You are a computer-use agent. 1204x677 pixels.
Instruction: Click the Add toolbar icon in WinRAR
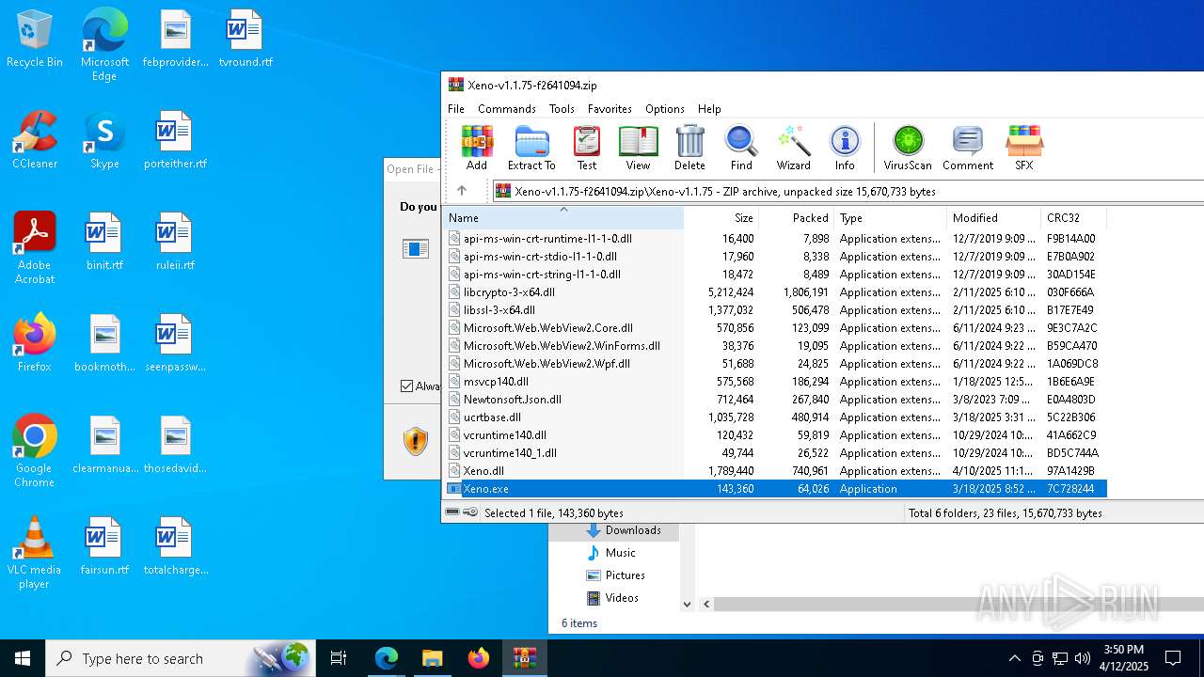click(477, 149)
